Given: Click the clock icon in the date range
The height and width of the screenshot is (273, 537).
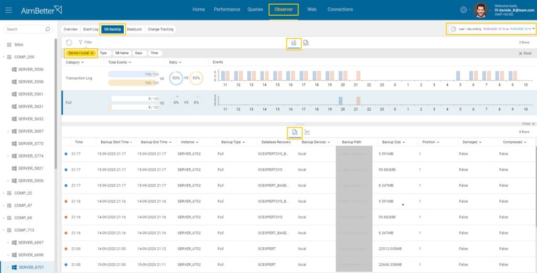Looking at the screenshot, I should pyautogui.click(x=453, y=29).
